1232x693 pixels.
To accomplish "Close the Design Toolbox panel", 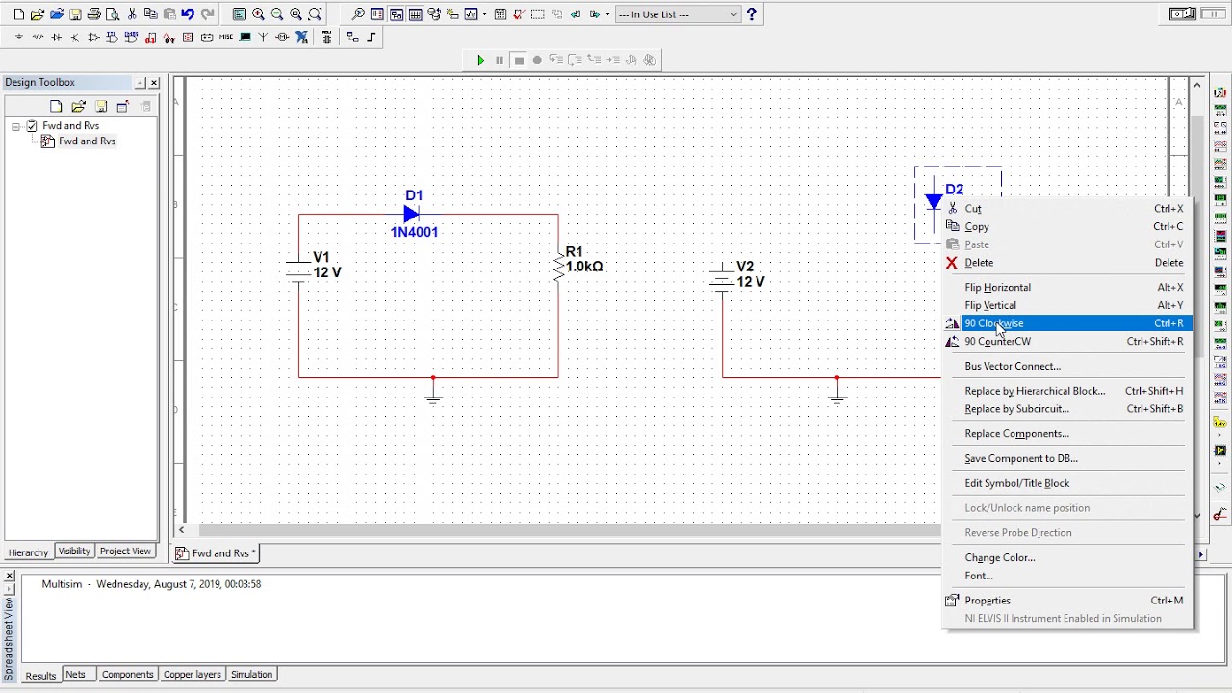I will 154,83.
